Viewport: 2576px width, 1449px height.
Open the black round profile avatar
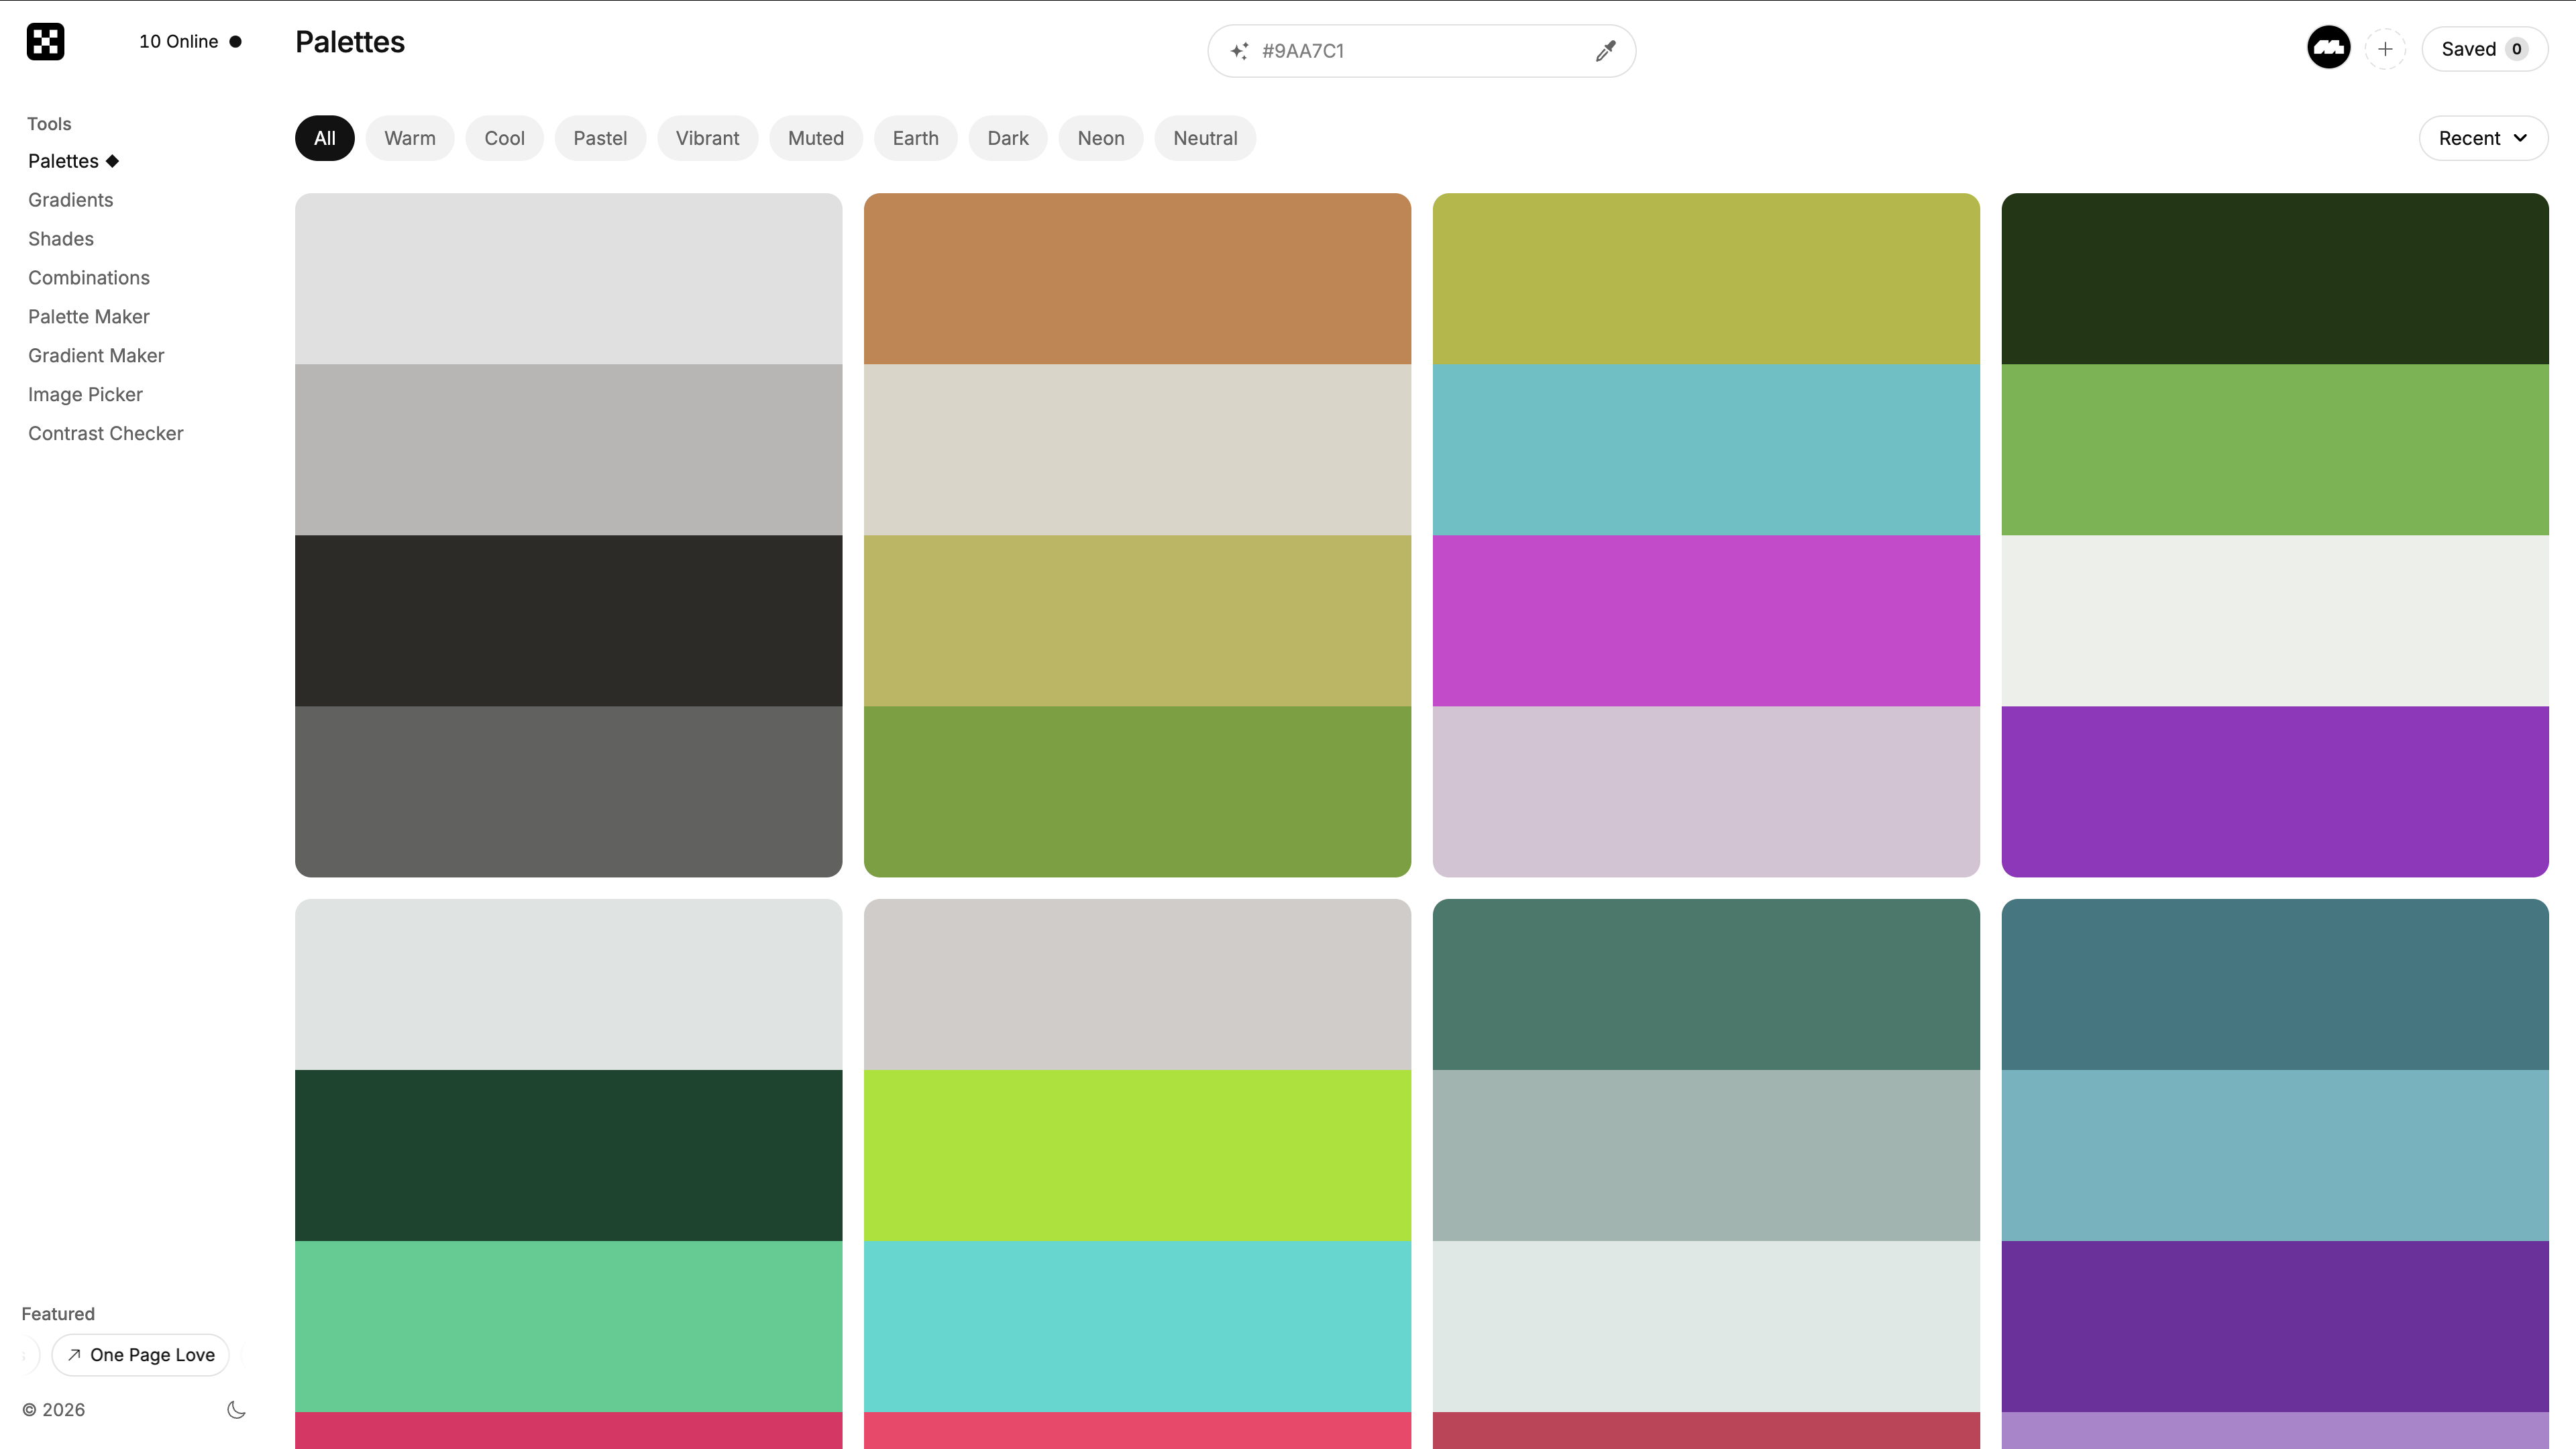(x=2328, y=48)
